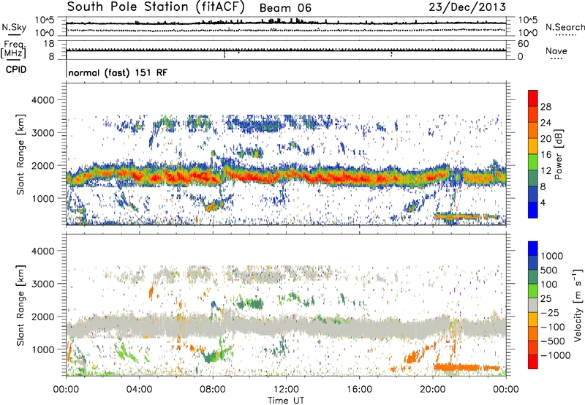This screenshot has height=405, width=585.
Task: Click the 'Beam 06' label
Action: coord(285,8)
